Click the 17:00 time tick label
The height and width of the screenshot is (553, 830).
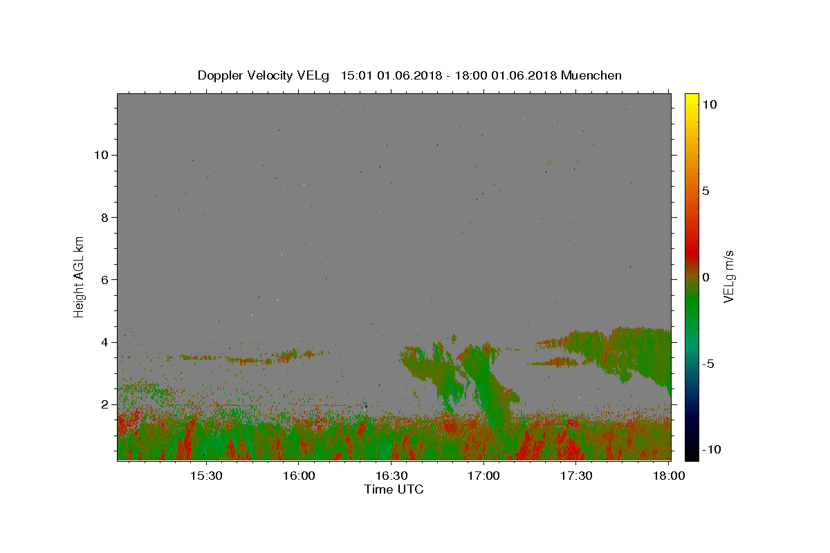(484, 476)
